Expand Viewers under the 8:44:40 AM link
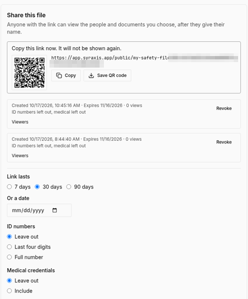Image resolution: width=248 pixels, height=299 pixels. point(20,156)
